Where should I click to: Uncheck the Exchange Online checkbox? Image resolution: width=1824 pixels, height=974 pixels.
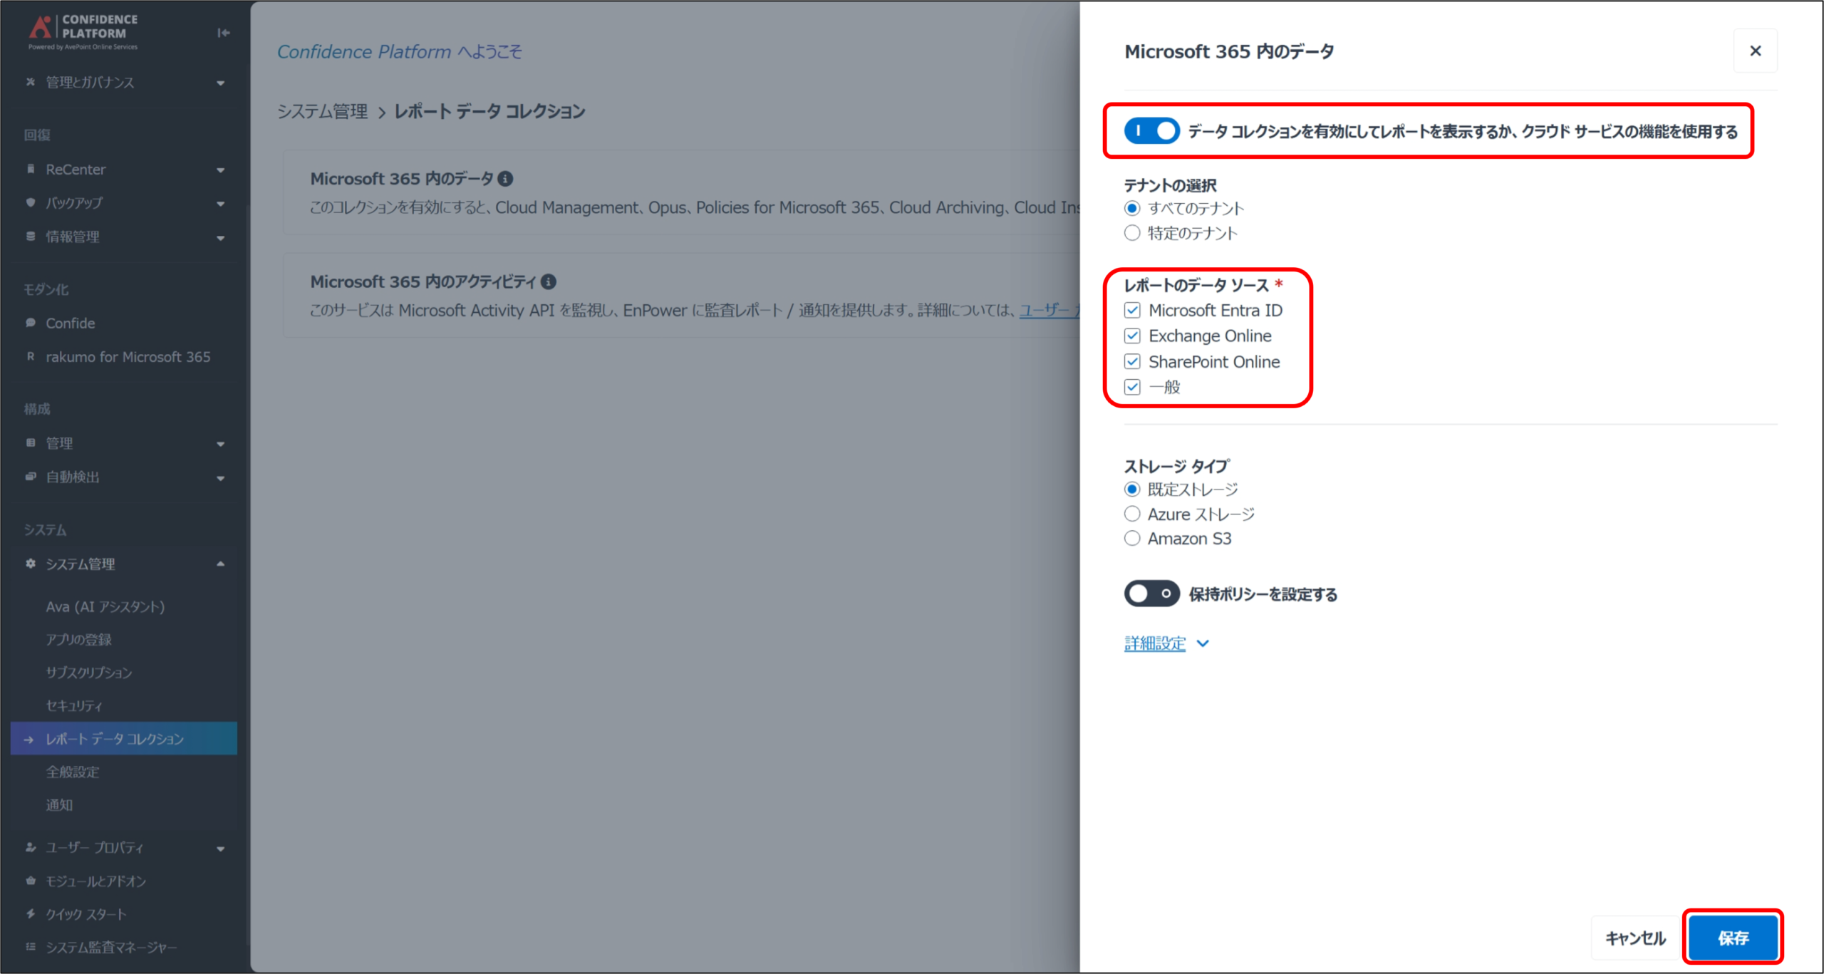point(1132,336)
